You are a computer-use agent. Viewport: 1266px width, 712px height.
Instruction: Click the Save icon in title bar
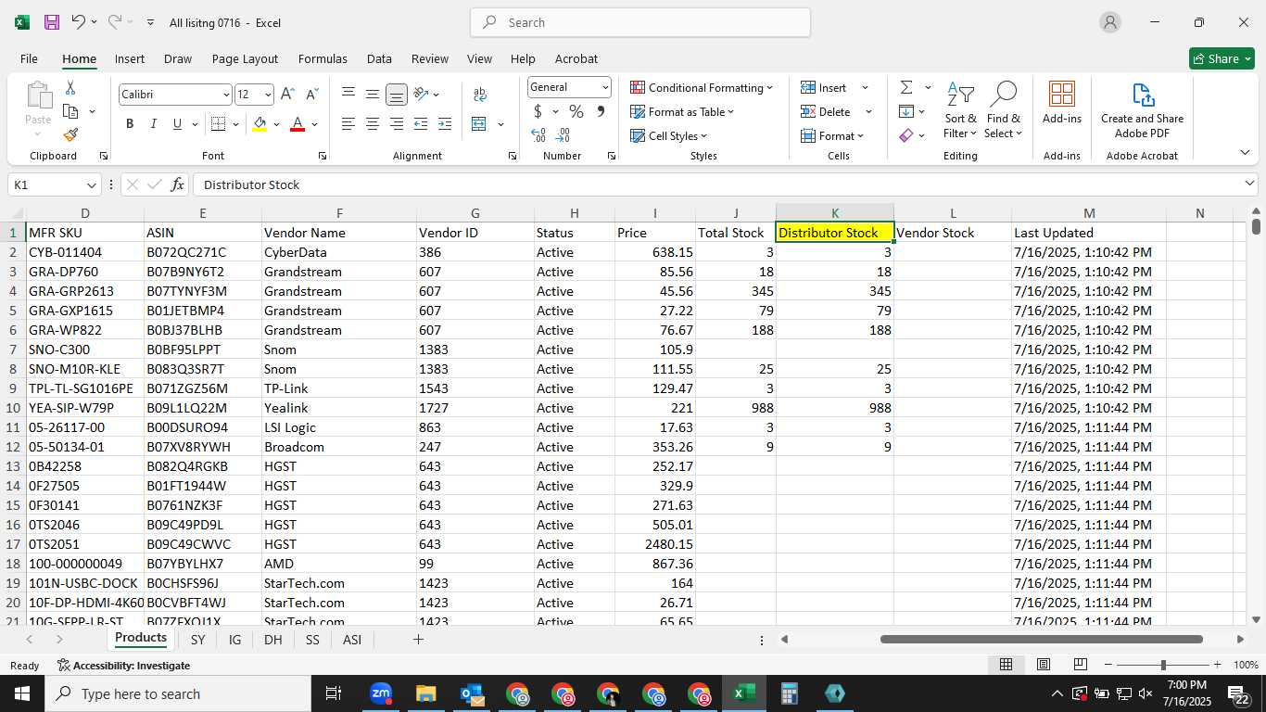[52, 22]
